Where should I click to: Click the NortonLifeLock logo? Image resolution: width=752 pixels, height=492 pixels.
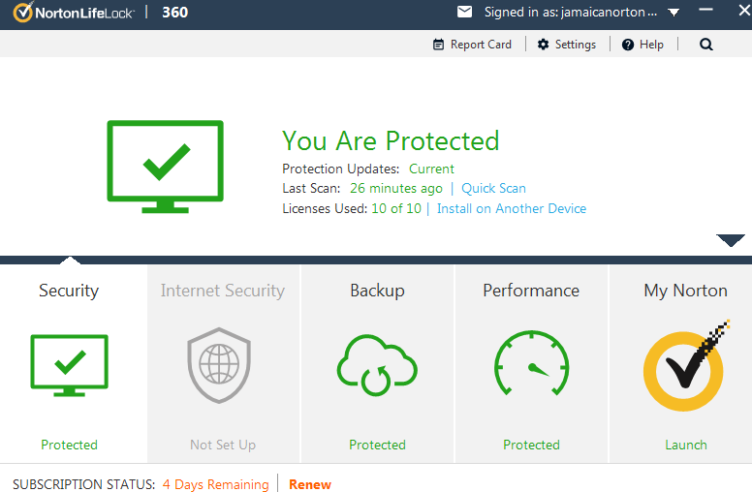coord(73,12)
